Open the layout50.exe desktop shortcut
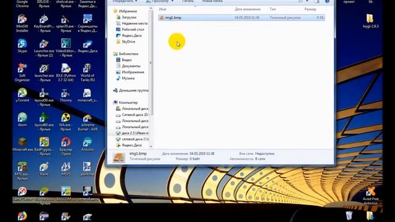 coord(44,97)
